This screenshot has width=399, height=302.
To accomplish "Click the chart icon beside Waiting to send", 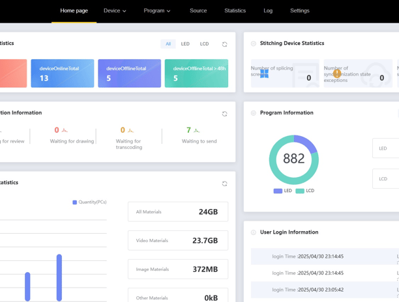I will point(196,130).
